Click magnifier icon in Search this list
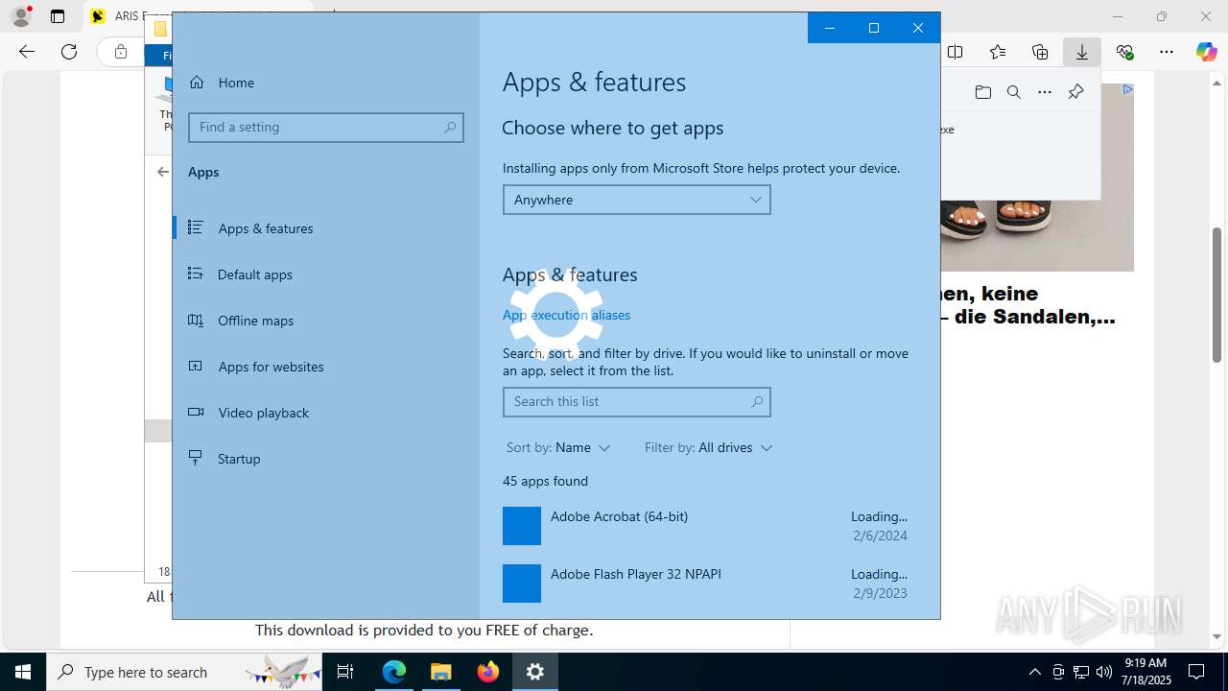Image resolution: width=1228 pixels, height=691 pixels. [x=757, y=401]
